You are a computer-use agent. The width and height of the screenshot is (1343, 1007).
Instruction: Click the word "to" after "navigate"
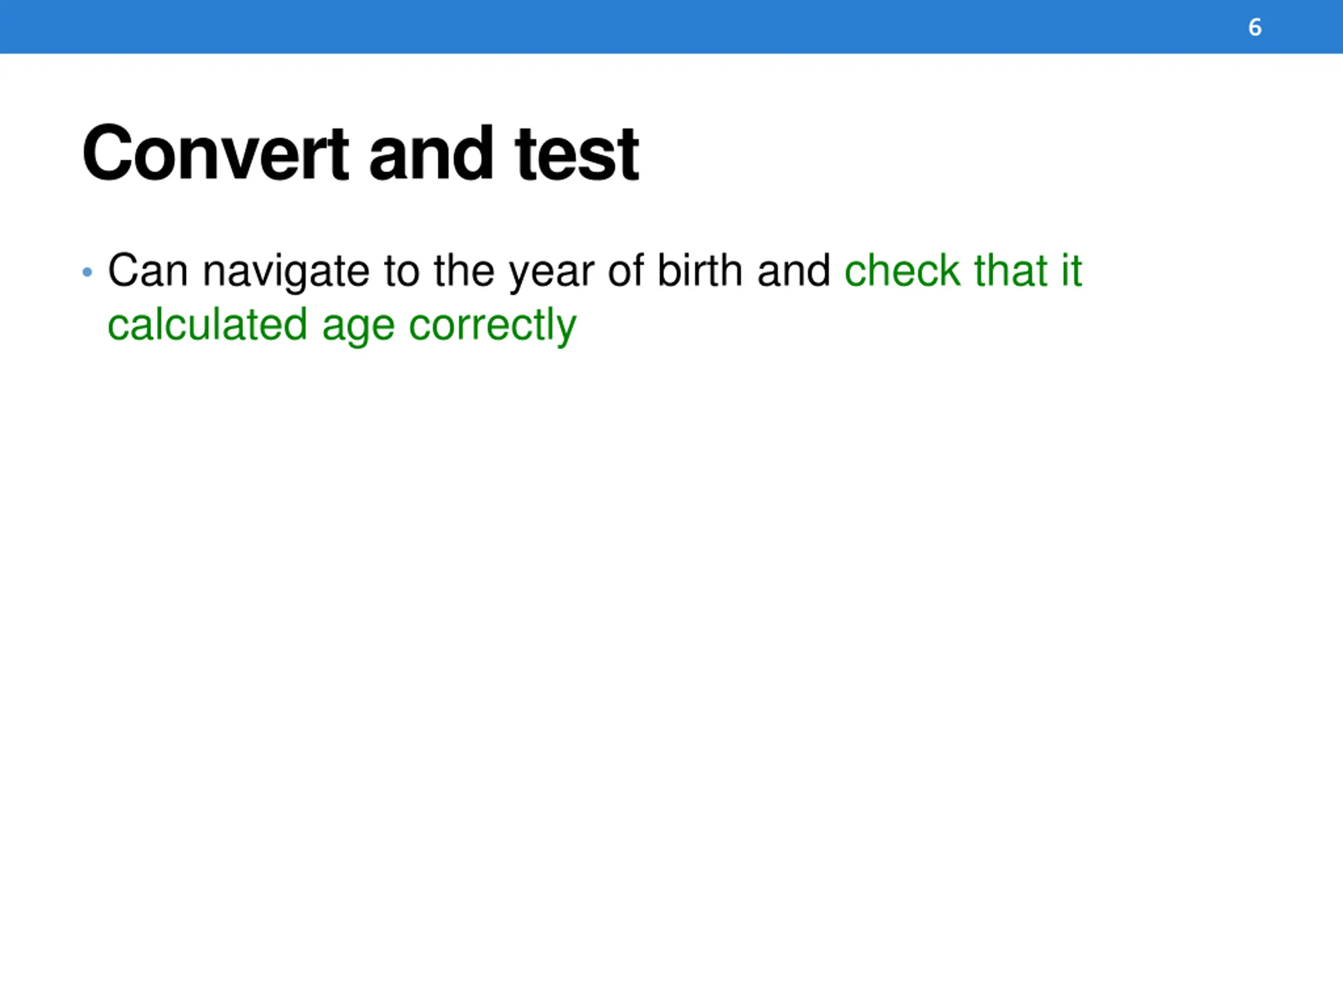[x=401, y=271]
